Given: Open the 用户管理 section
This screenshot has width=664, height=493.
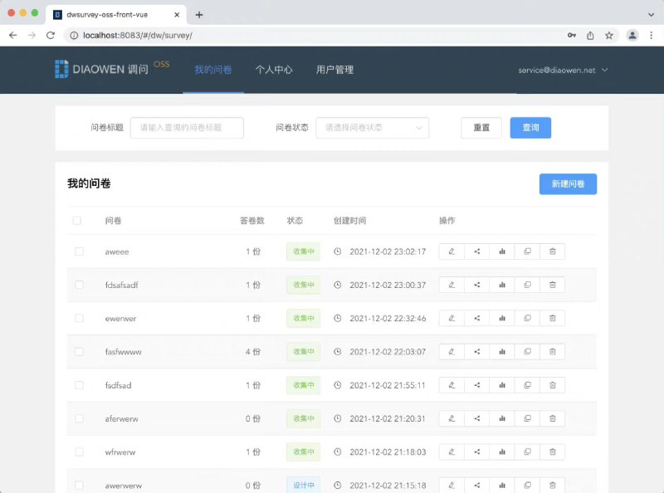Looking at the screenshot, I should click(335, 71).
